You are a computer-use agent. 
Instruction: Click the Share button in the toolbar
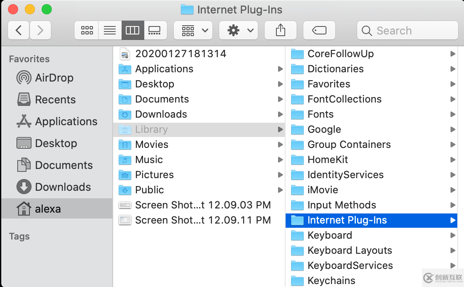[x=280, y=30]
